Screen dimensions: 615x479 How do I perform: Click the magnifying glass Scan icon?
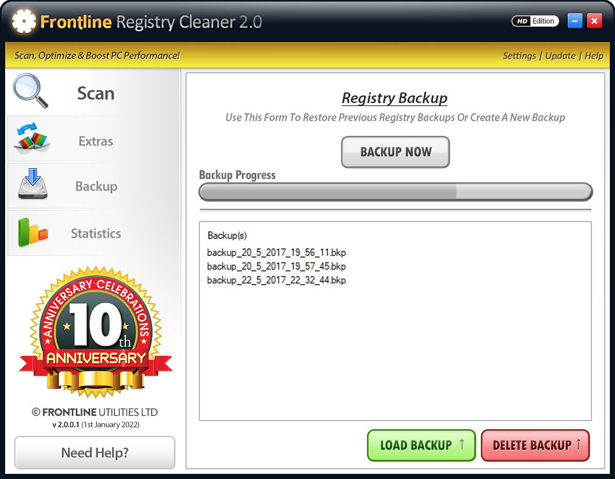click(x=31, y=91)
